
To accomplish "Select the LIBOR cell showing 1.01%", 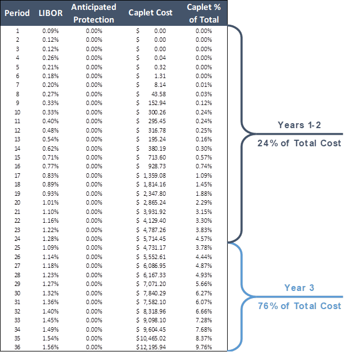I will [51, 202].
